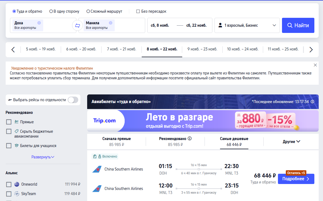Viewport: 323px width, 201px height.
Task: Select 10 нояб. – 24 нояб. dates
Action: [x=243, y=49]
